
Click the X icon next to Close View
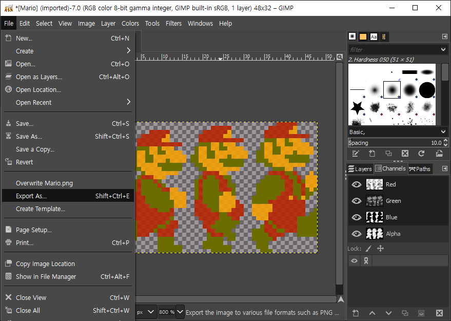point(9,297)
